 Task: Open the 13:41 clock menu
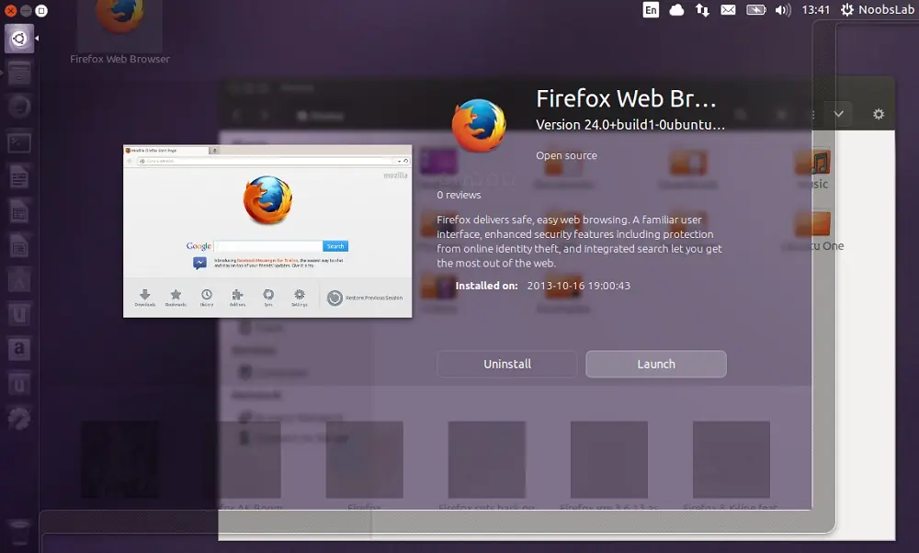(816, 10)
